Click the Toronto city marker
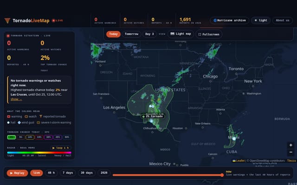Screen dimensions: 297x185 point(236,74)
